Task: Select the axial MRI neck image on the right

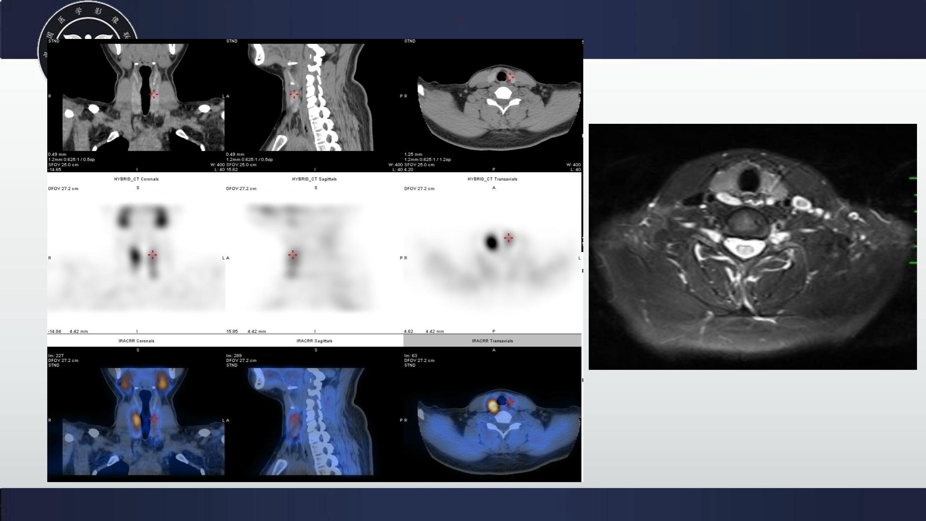Action: [x=752, y=247]
